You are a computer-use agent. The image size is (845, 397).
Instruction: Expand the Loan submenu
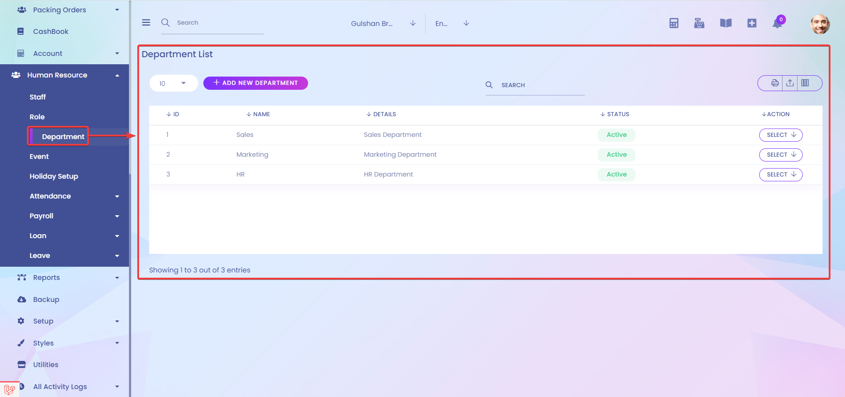[117, 236]
